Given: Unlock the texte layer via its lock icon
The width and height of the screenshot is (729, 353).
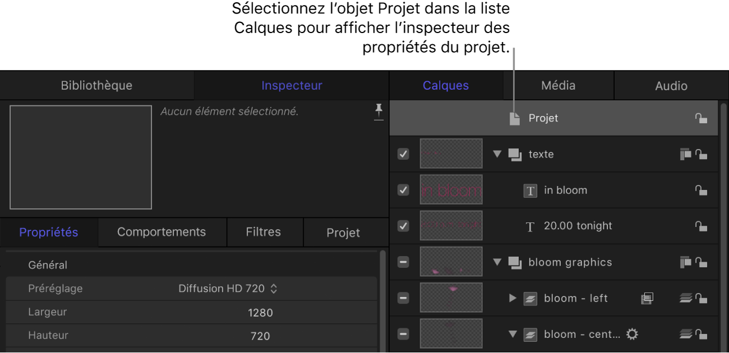Looking at the screenshot, I should 700,154.
